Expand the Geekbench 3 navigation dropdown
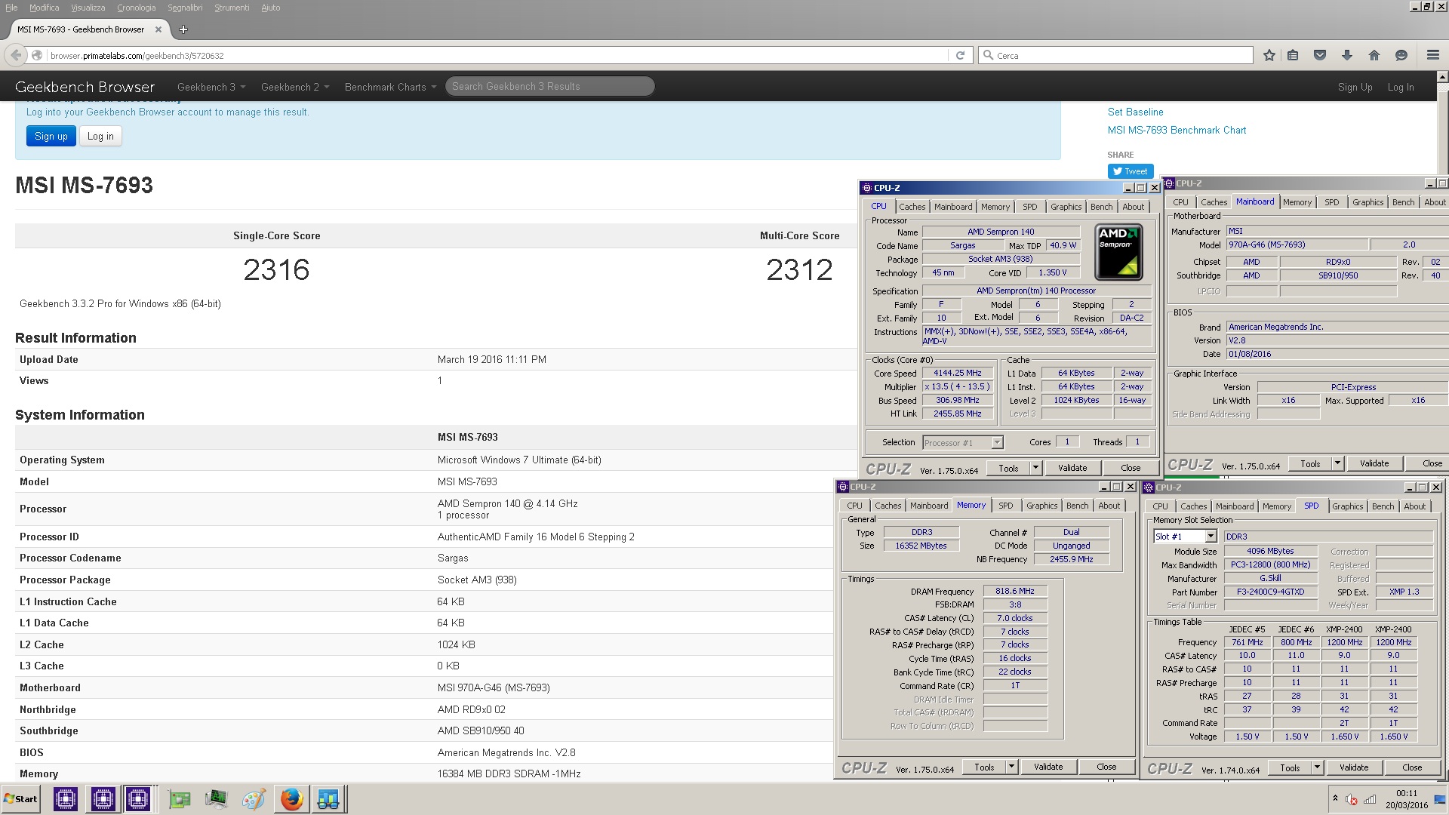Viewport: 1449px width, 815px height. pyautogui.click(x=211, y=87)
